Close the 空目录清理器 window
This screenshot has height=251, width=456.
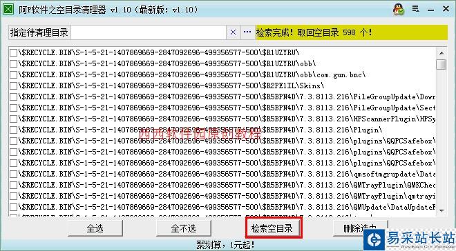[446, 9]
